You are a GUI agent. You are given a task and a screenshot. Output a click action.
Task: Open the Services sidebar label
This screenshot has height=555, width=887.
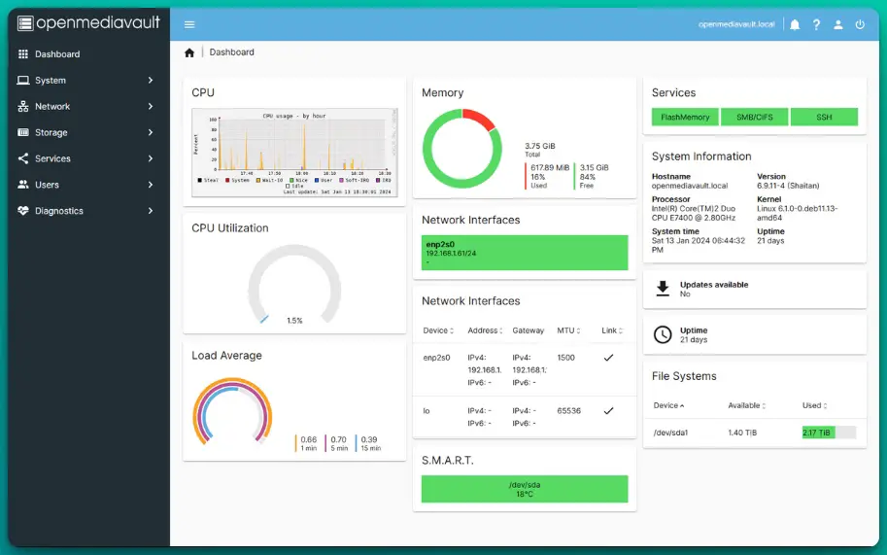click(52, 158)
